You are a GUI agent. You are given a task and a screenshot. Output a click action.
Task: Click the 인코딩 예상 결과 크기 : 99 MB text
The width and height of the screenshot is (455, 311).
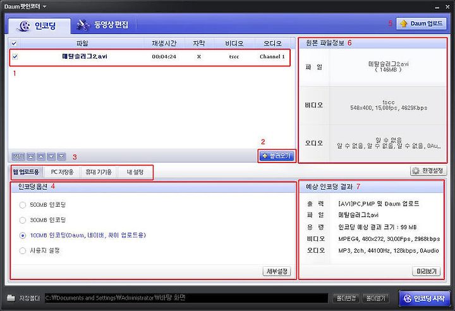pos(377,227)
